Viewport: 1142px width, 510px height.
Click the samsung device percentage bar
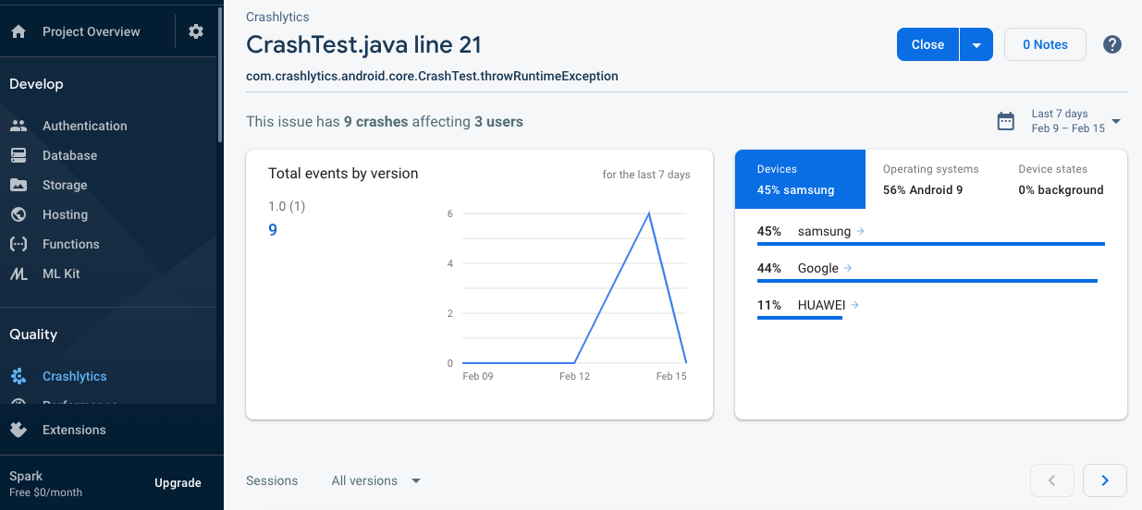[x=930, y=243]
